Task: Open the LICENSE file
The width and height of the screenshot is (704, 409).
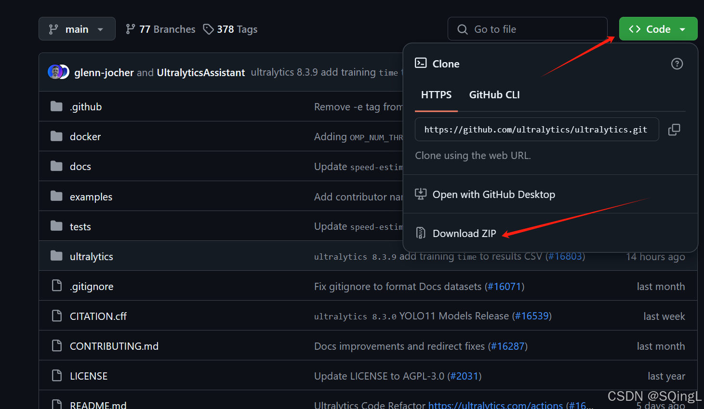Action: 89,376
